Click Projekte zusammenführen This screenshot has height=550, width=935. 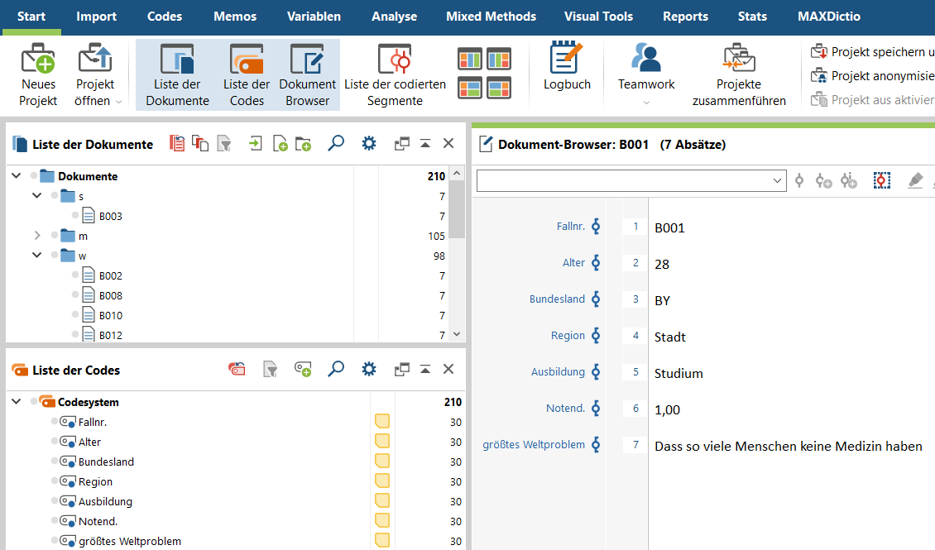(x=739, y=75)
